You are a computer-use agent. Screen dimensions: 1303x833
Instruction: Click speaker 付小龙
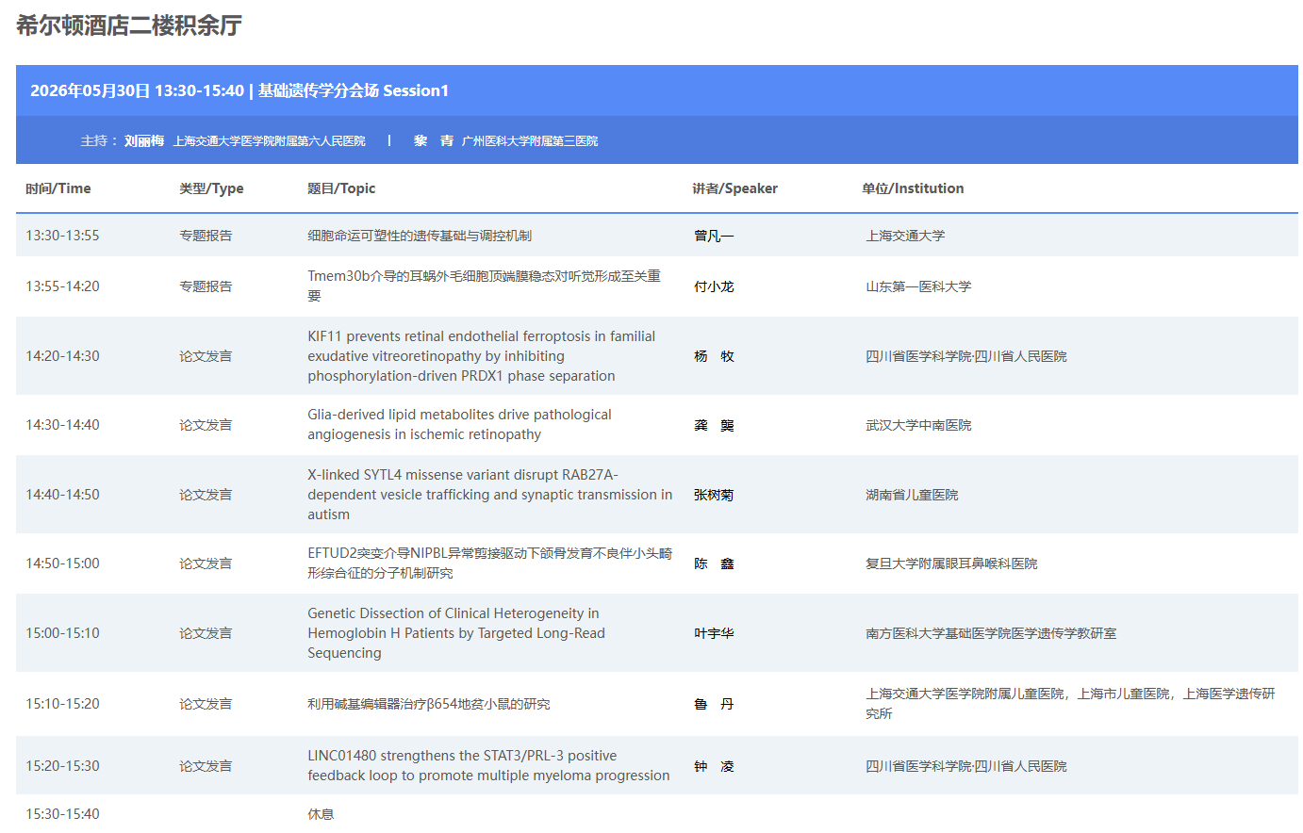(x=714, y=286)
